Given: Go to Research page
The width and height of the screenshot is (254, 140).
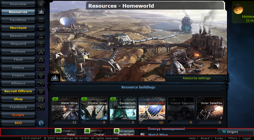Looking at the screenshot, I should coord(18,36).
